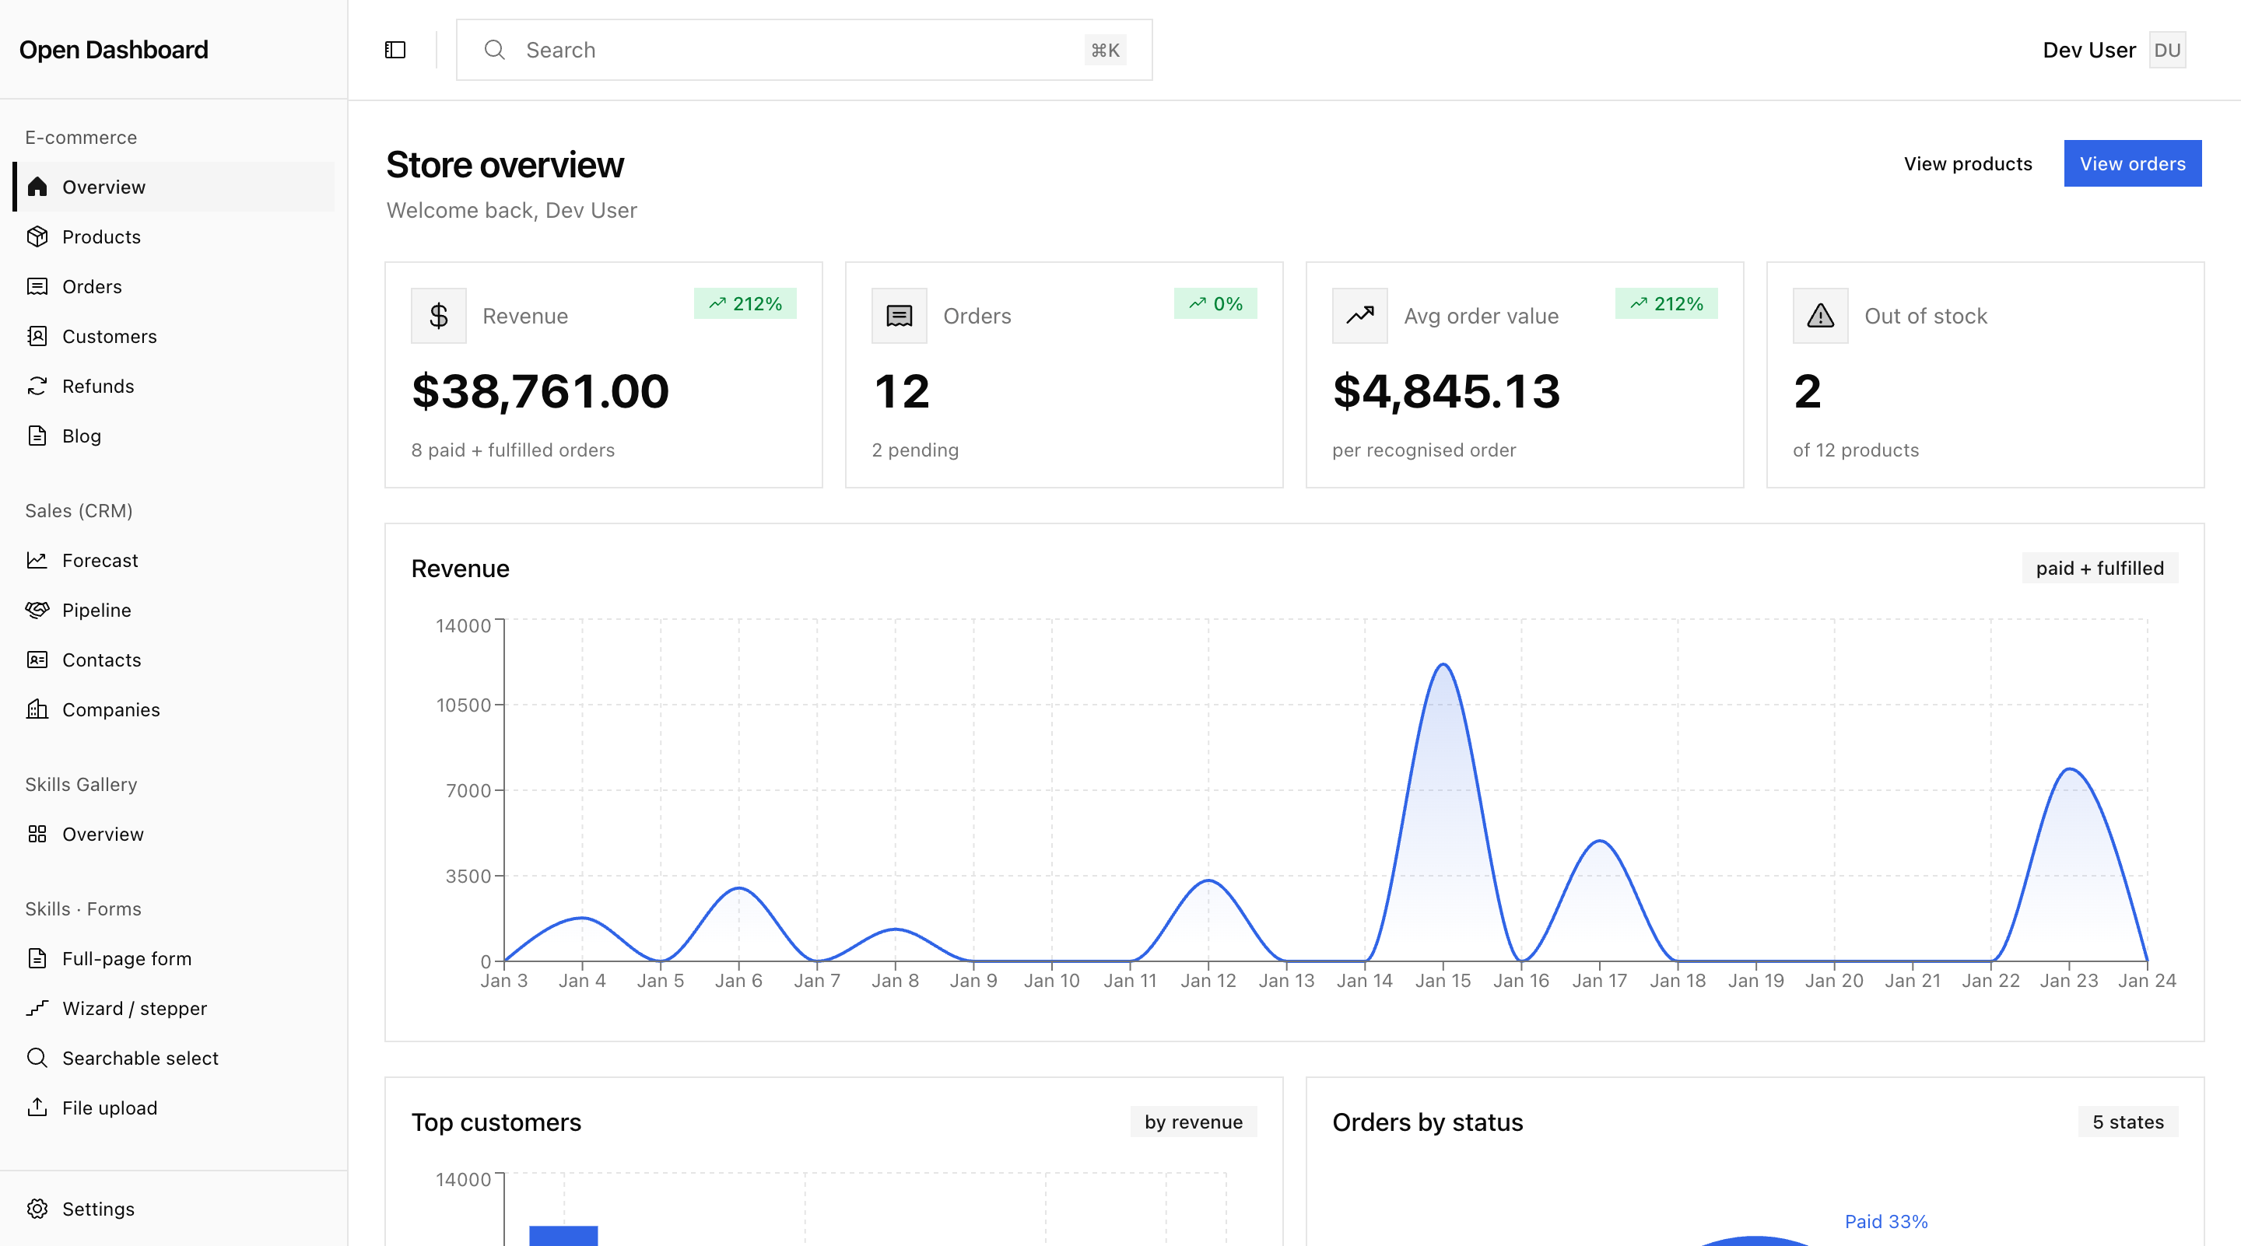This screenshot has width=2241, height=1246.
Task: Click the Skills Gallery Overview grid icon
Action: pos(37,834)
